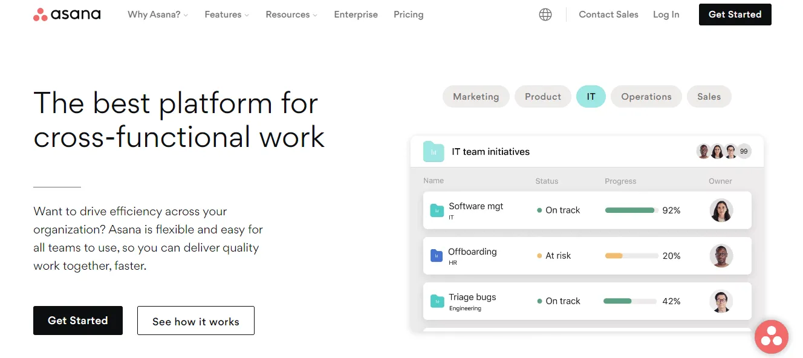Click the Name column header
Image resolution: width=803 pixels, height=358 pixels.
click(434, 180)
